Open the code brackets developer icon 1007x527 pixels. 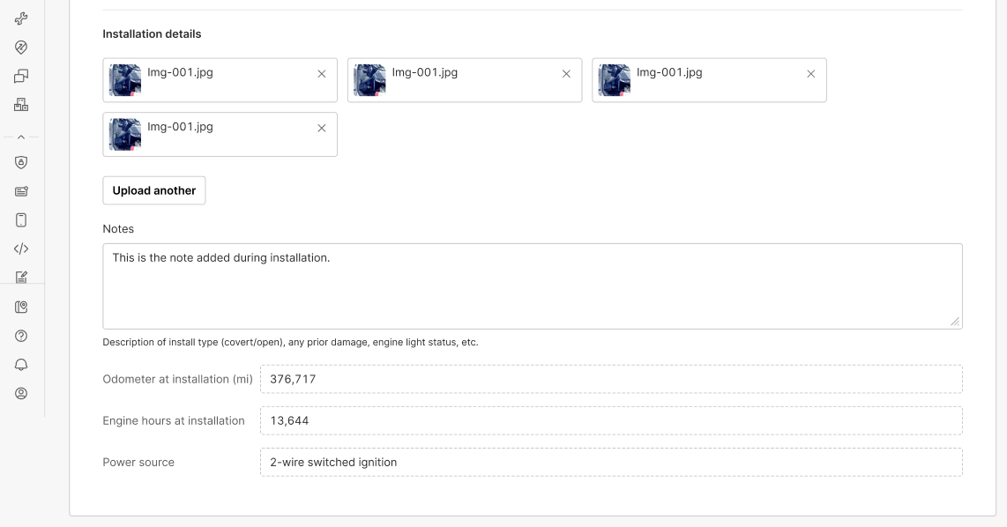[21, 249]
